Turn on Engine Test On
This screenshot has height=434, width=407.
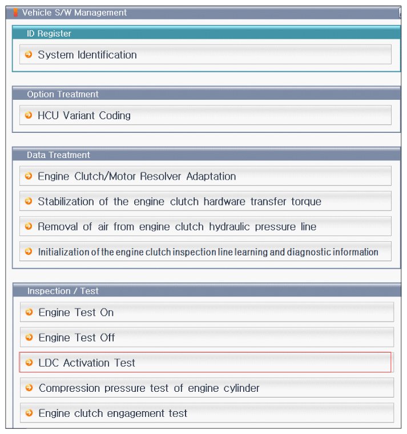tap(207, 312)
